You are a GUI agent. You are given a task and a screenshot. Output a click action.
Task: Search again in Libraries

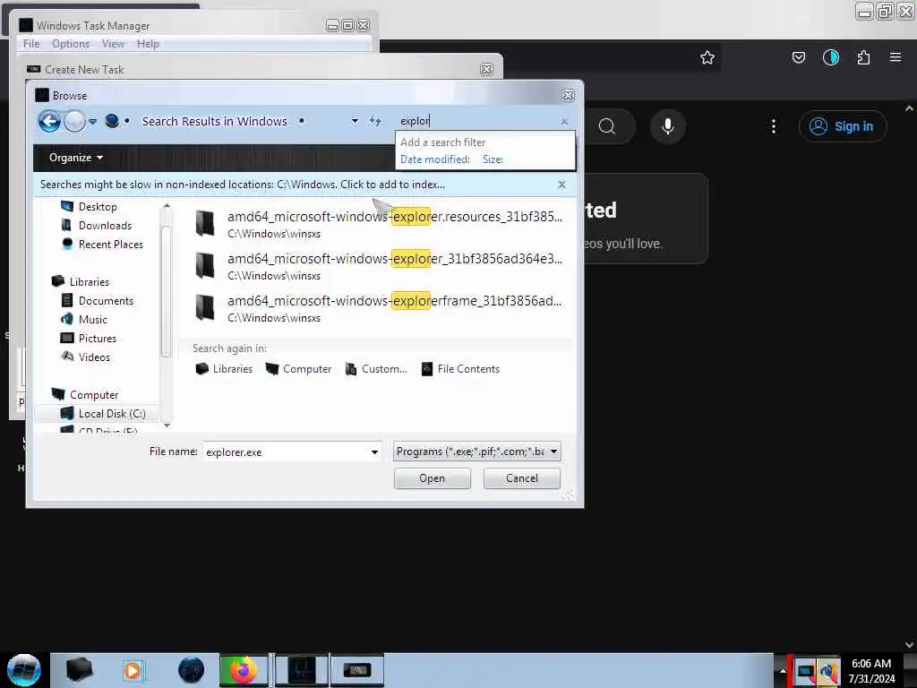tap(224, 368)
